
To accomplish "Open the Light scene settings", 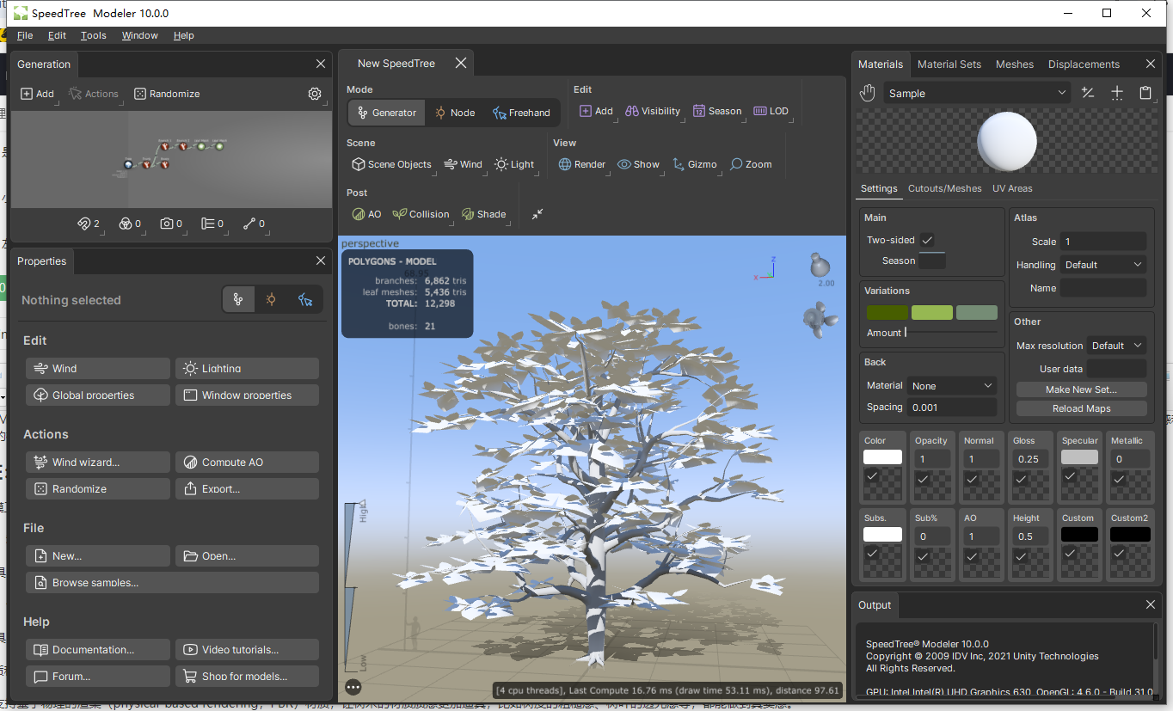I will (514, 164).
